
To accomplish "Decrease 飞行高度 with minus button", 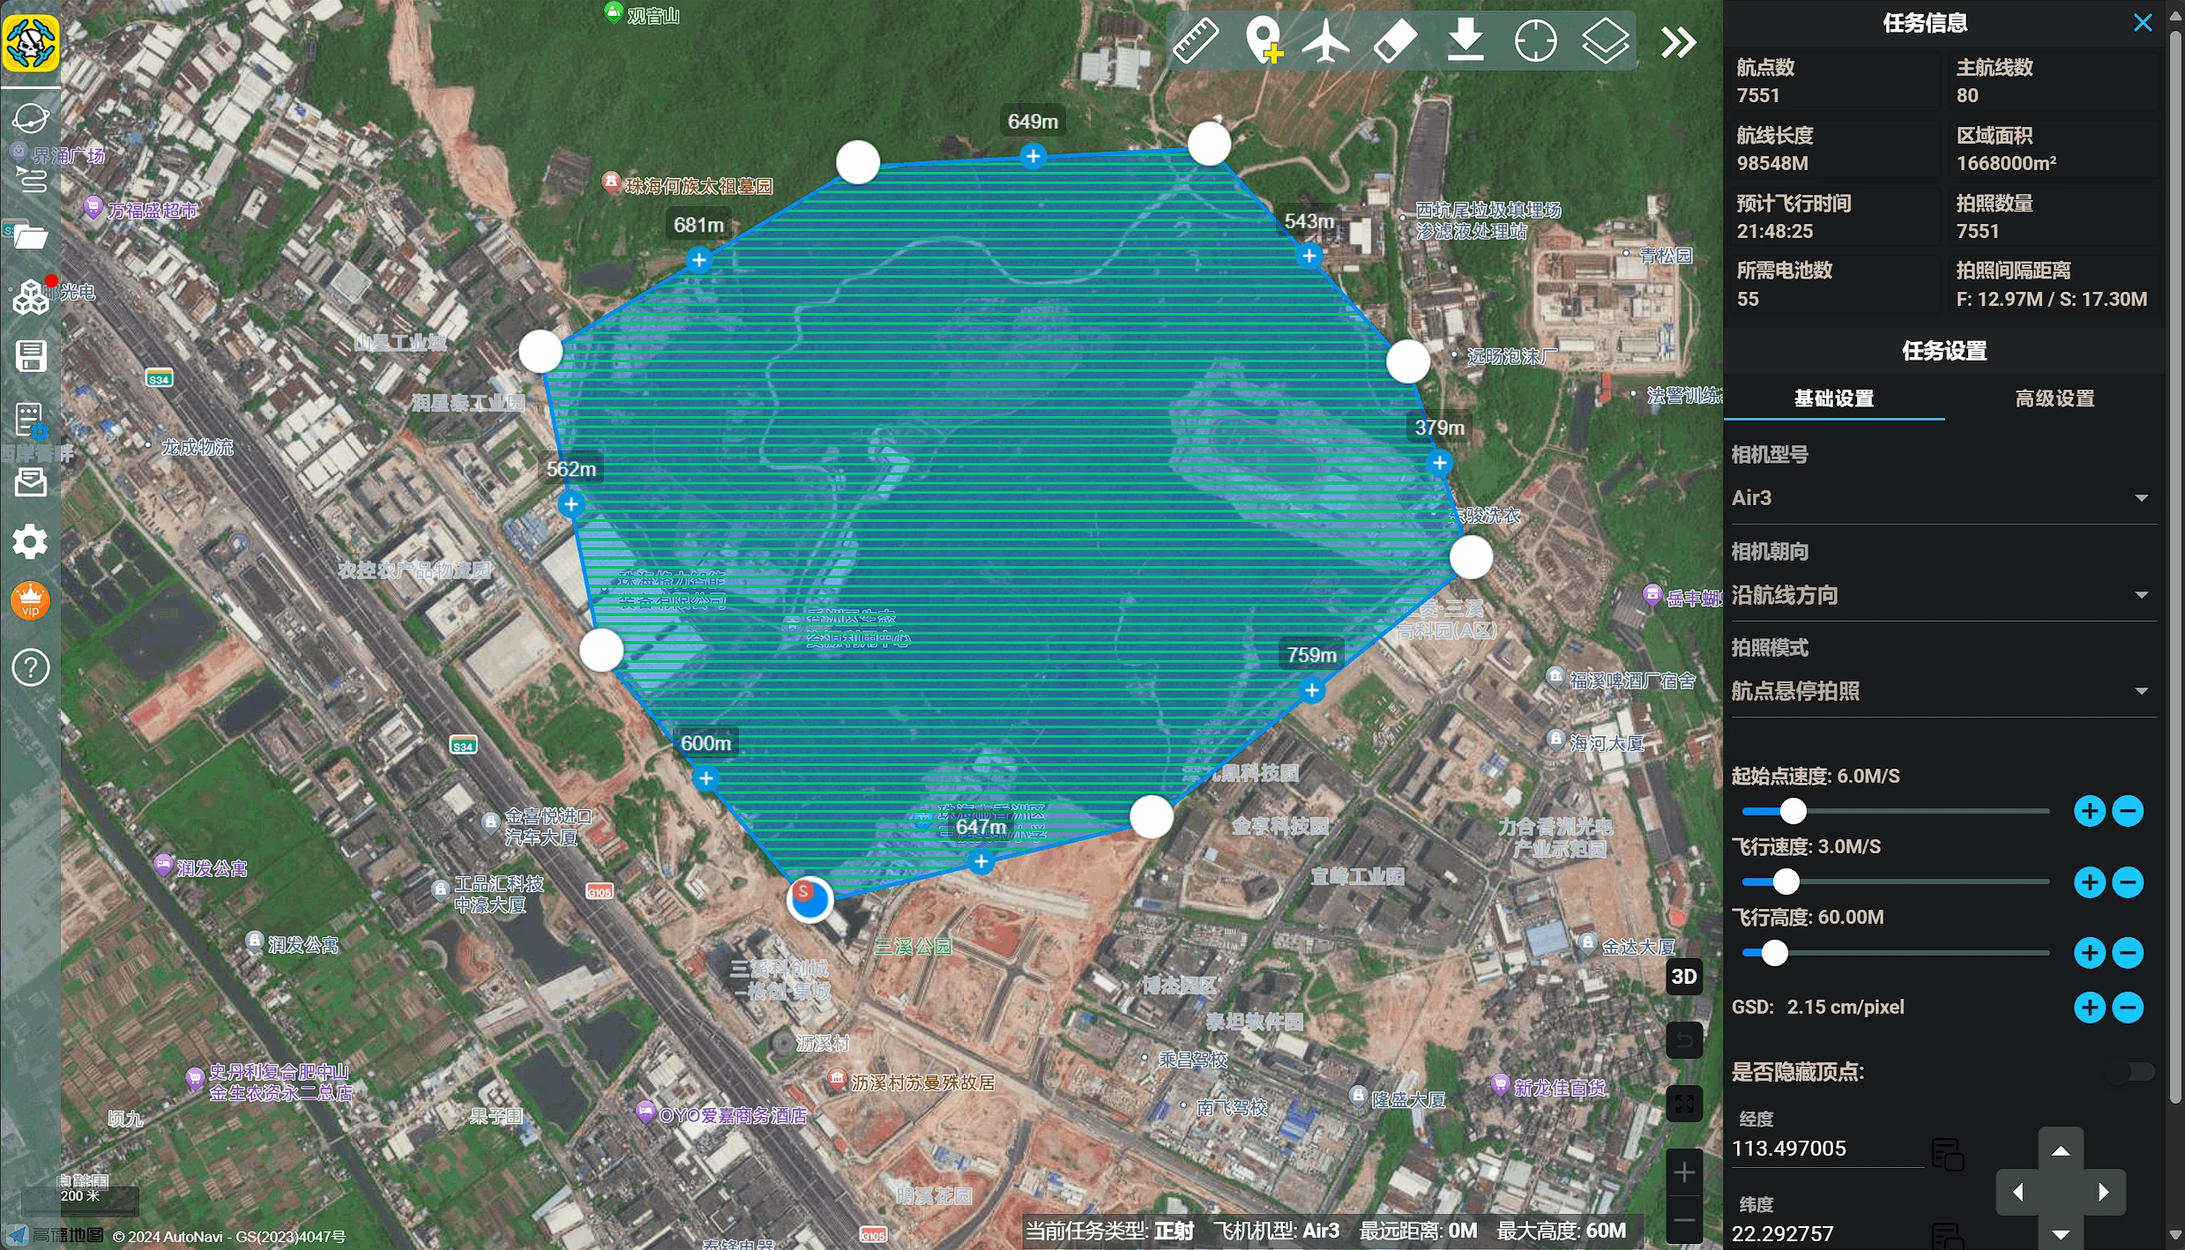I will [2129, 953].
